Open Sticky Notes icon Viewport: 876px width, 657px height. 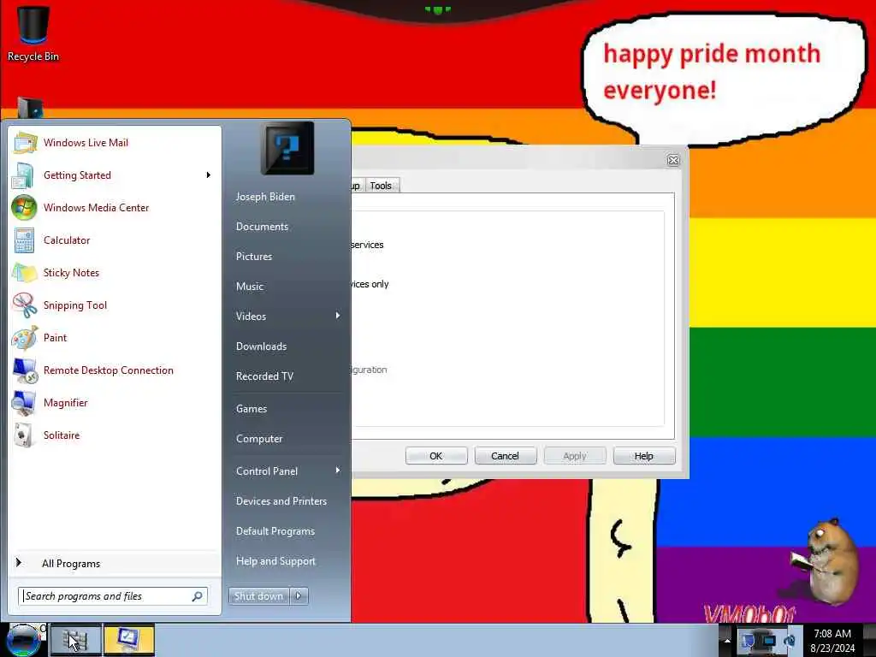[25, 273]
